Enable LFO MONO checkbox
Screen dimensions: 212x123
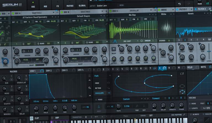[96, 100]
